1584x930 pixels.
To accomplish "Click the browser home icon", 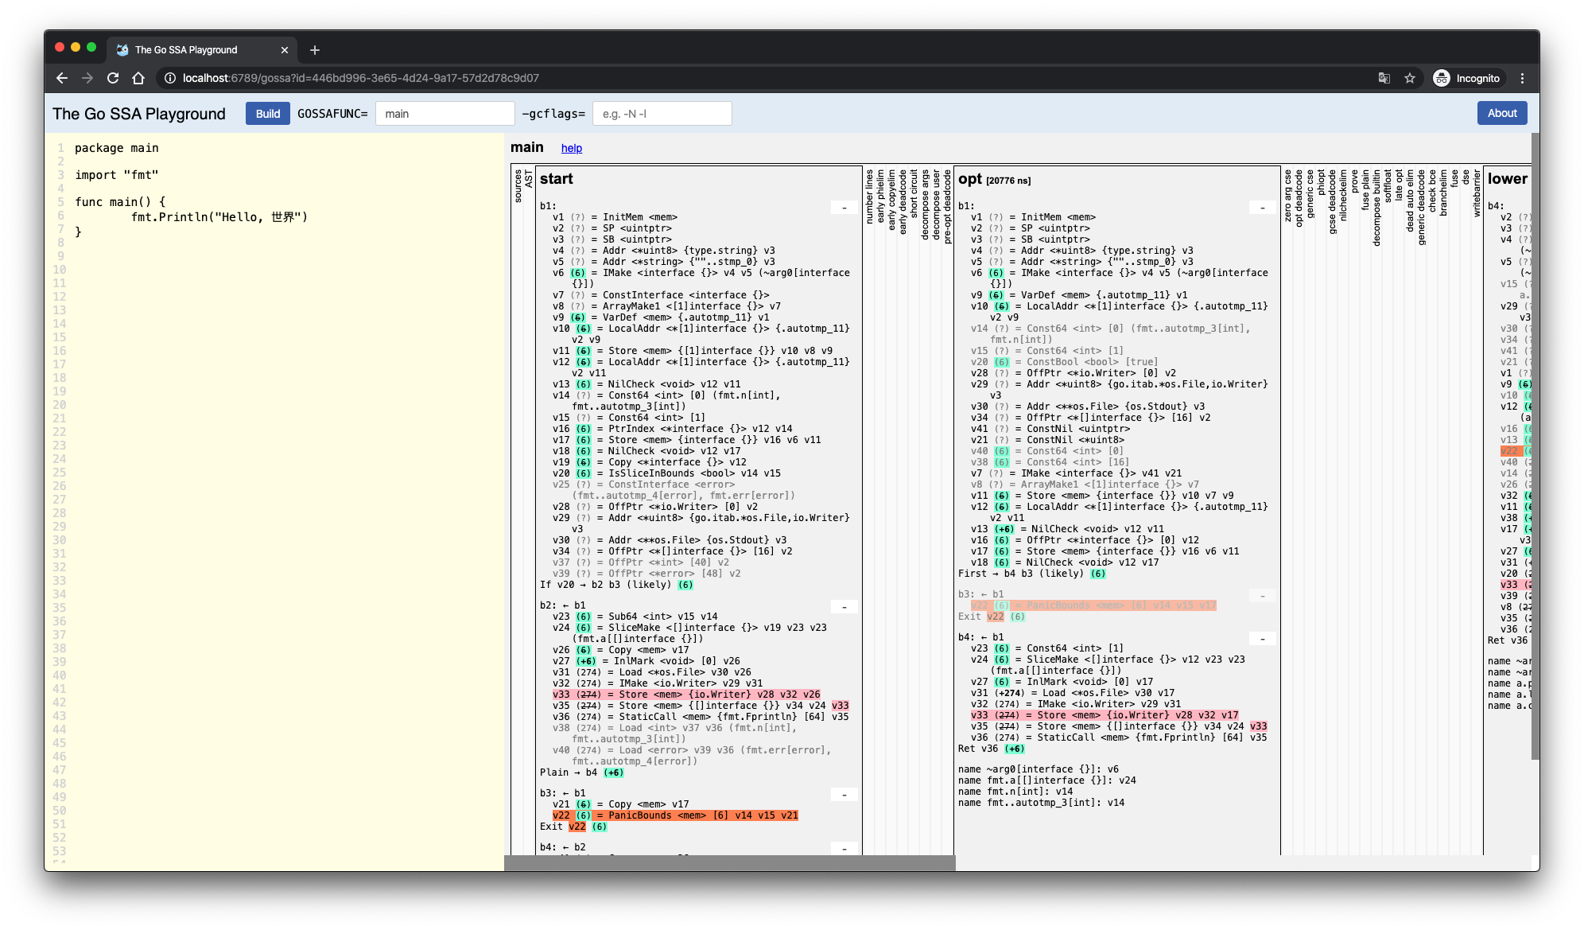I will point(138,78).
